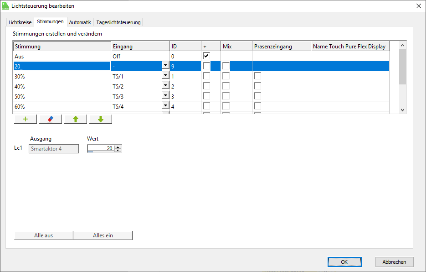Click the app icon in title bar

click(5, 6)
